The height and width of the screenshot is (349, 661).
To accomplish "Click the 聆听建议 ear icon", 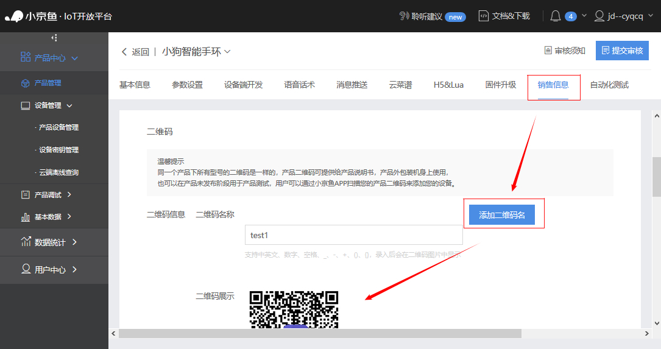I will tap(404, 16).
